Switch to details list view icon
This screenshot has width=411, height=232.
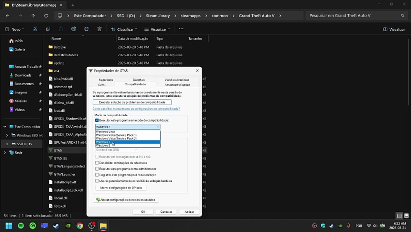click(399, 216)
